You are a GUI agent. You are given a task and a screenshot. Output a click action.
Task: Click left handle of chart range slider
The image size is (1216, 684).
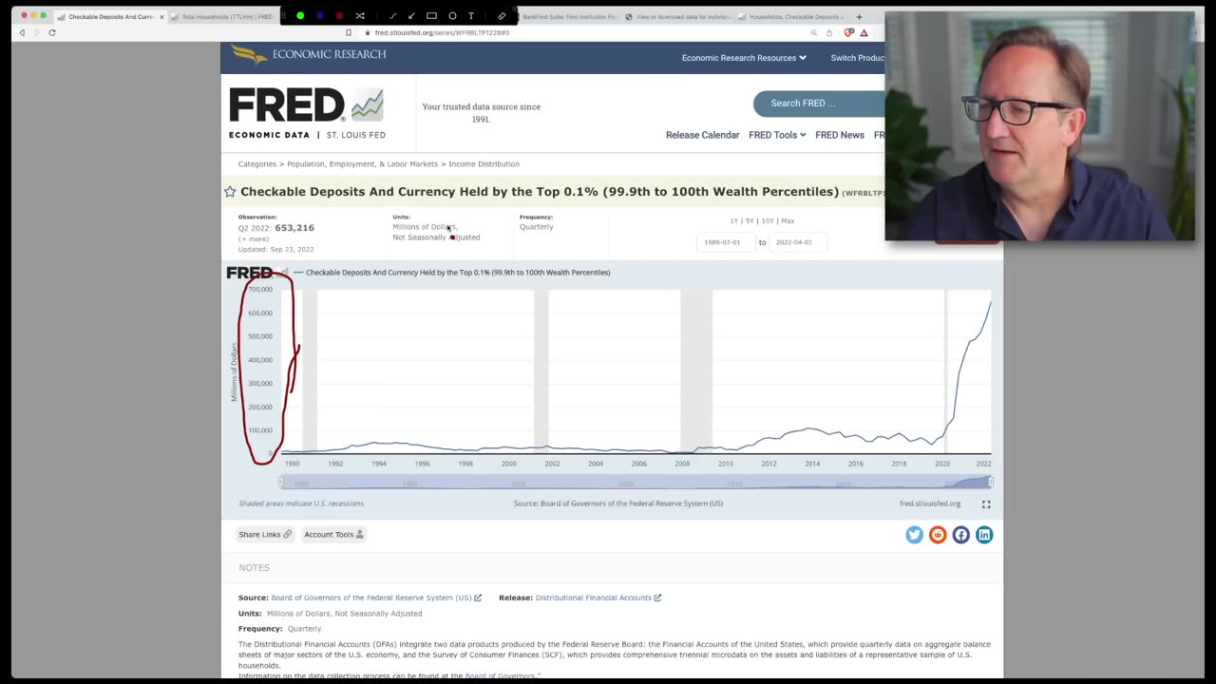click(x=281, y=483)
